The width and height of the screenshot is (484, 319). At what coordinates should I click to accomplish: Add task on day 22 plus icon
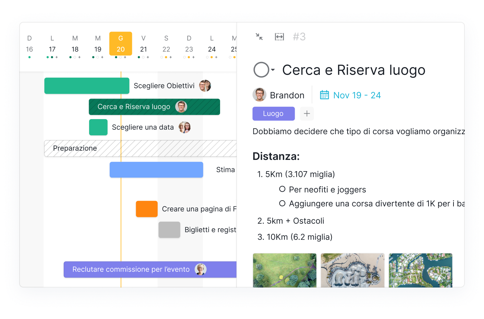coord(171,57)
